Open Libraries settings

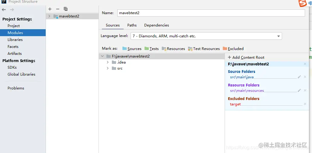click(x=15, y=40)
